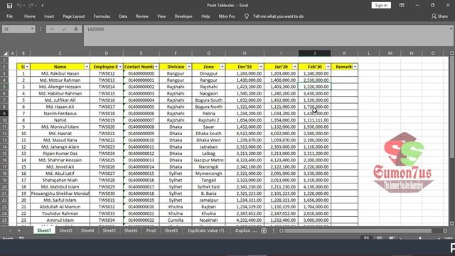This screenshot has height=256, width=455.
Task: Switch to Sheet5 tab
Action: click(x=109, y=230)
